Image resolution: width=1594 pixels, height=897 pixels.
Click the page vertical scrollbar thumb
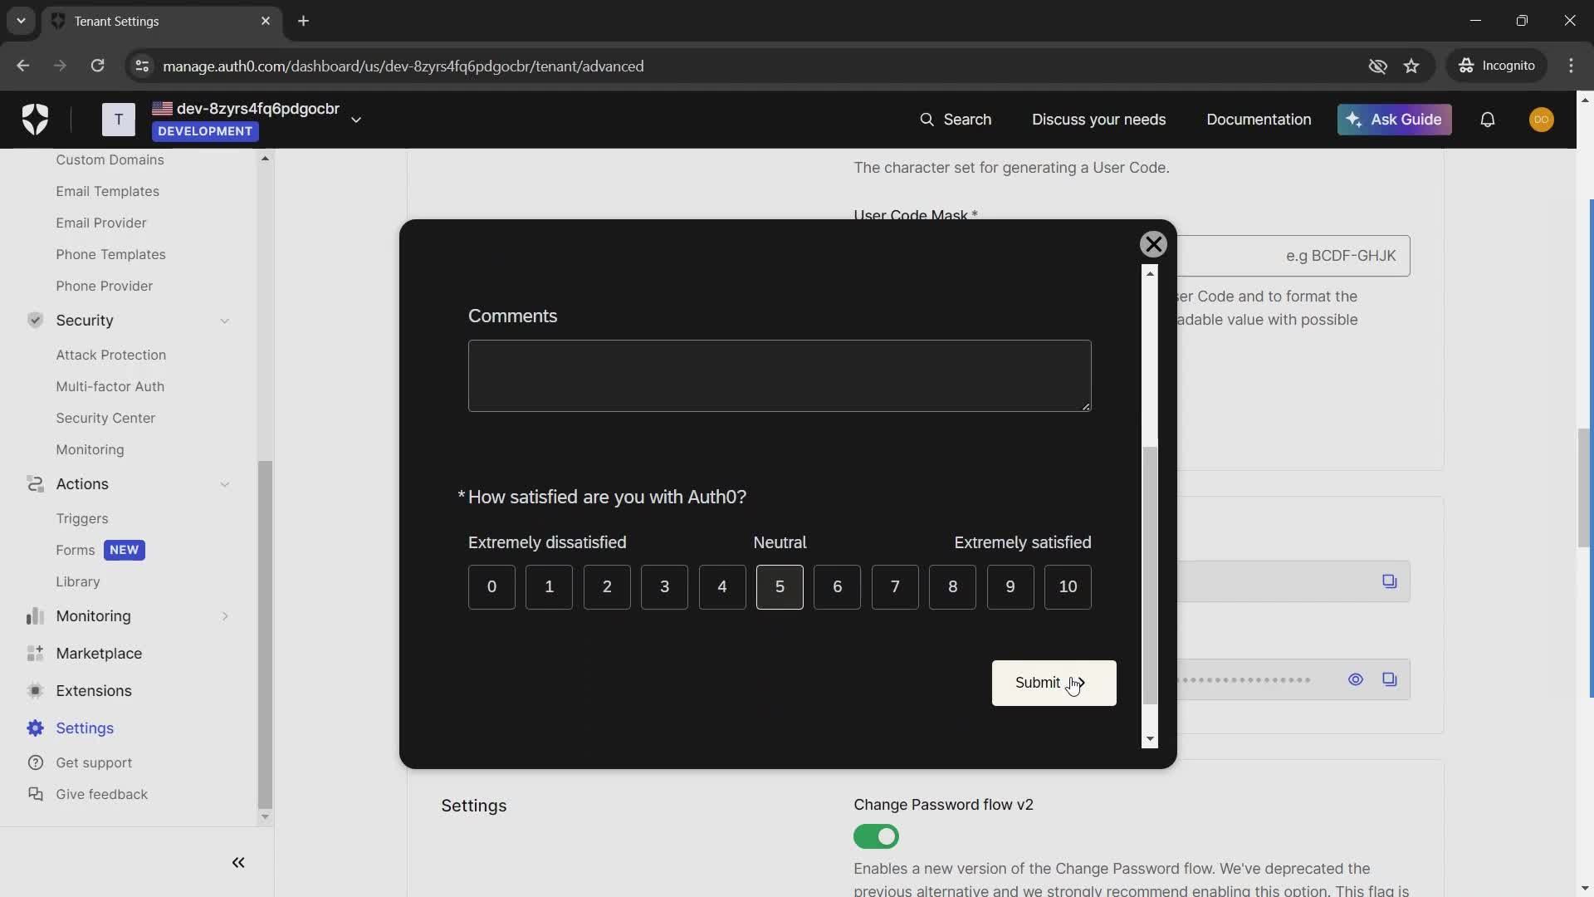coord(1584,487)
